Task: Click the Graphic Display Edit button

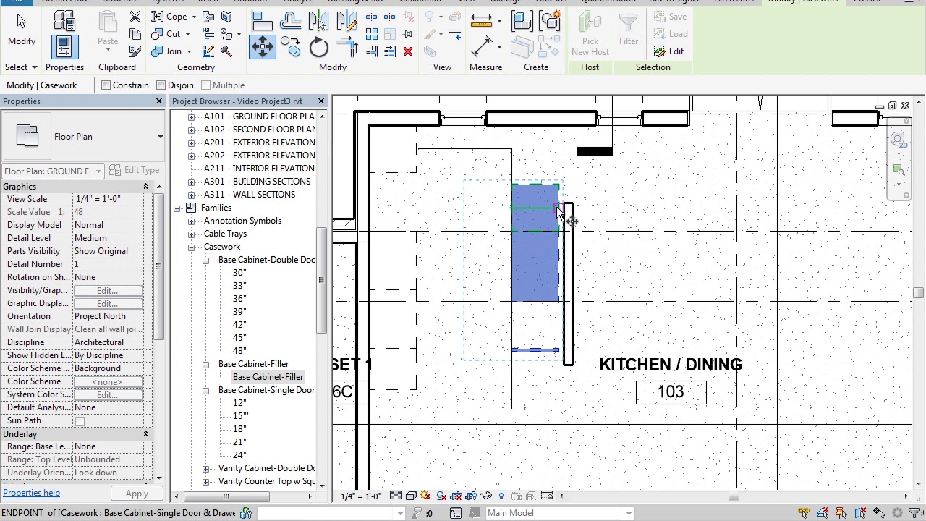Action: tap(107, 303)
